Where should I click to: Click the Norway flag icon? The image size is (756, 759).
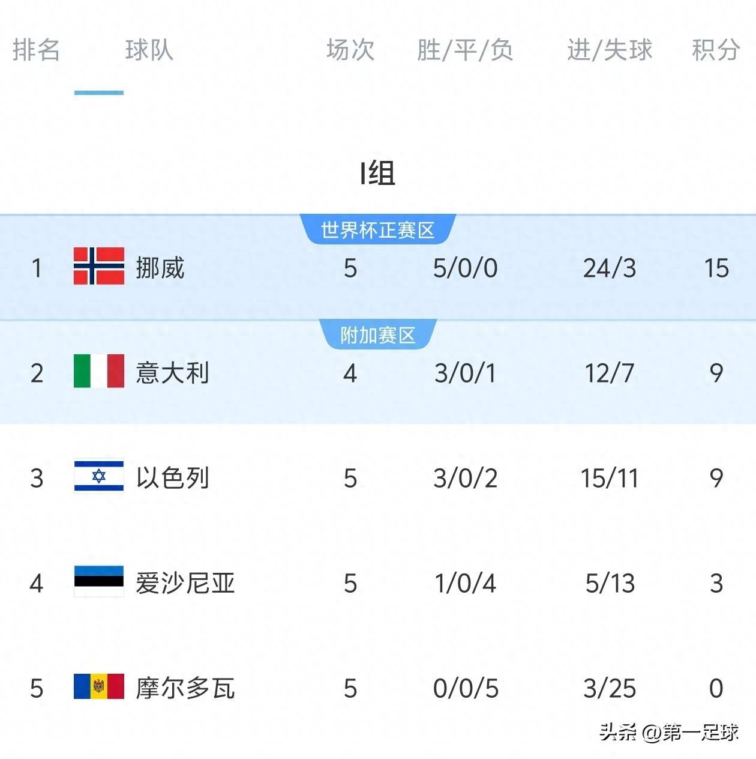[x=99, y=266]
